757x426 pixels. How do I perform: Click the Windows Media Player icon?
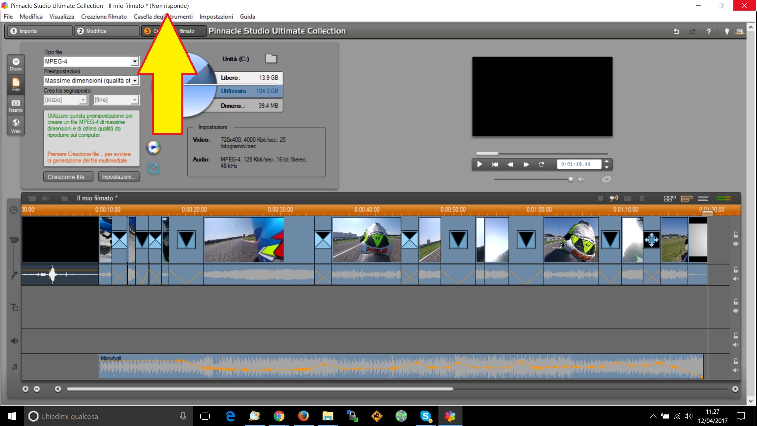153,147
